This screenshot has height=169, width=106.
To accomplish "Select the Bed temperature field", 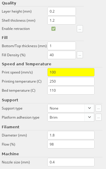I will (x=71, y=90).
